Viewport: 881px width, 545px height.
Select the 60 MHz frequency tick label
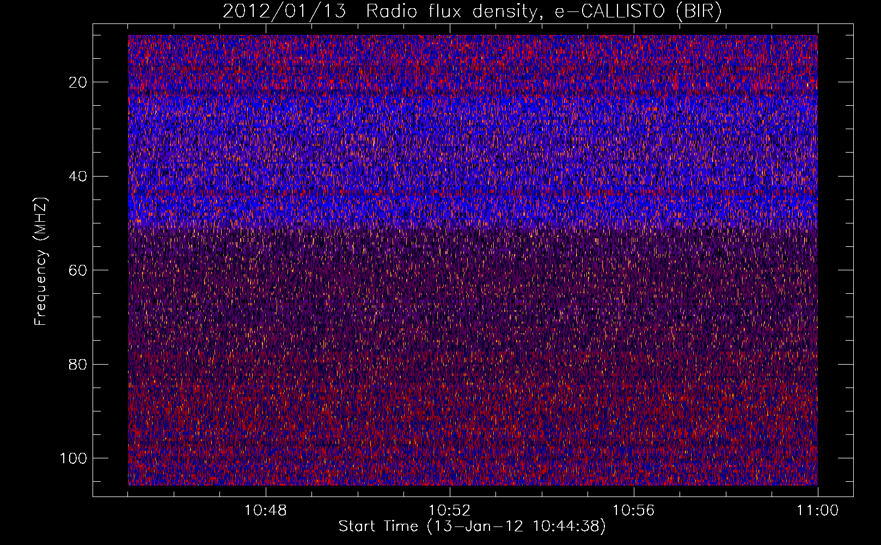pyautogui.click(x=77, y=270)
